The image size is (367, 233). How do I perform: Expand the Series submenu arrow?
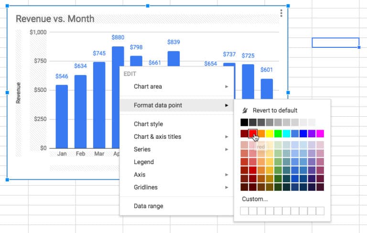(x=227, y=150)
